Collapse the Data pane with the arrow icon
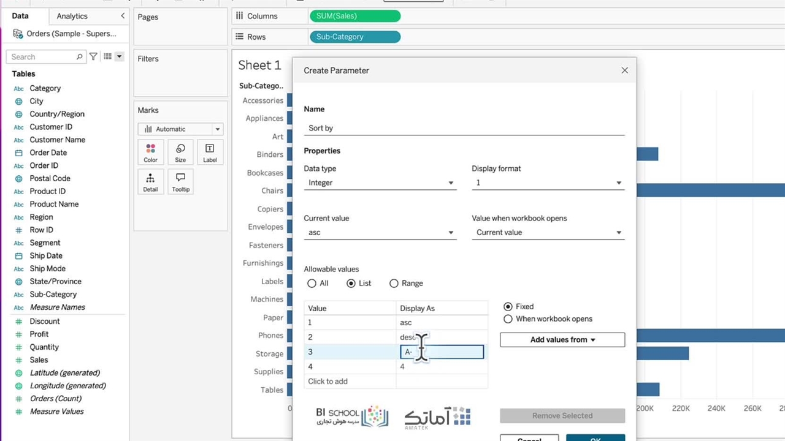Image resolution: width=785 pixels, height=441 pixels. coord(123,16)
